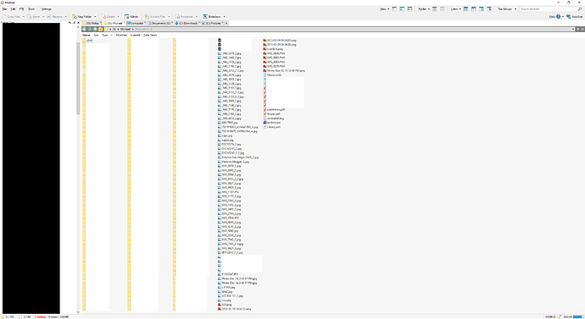Start the Slideshow from toolbar
Image resolution: width=585 pixels, height=319 pixels.
pyautogui.click(x=212, y=17)
